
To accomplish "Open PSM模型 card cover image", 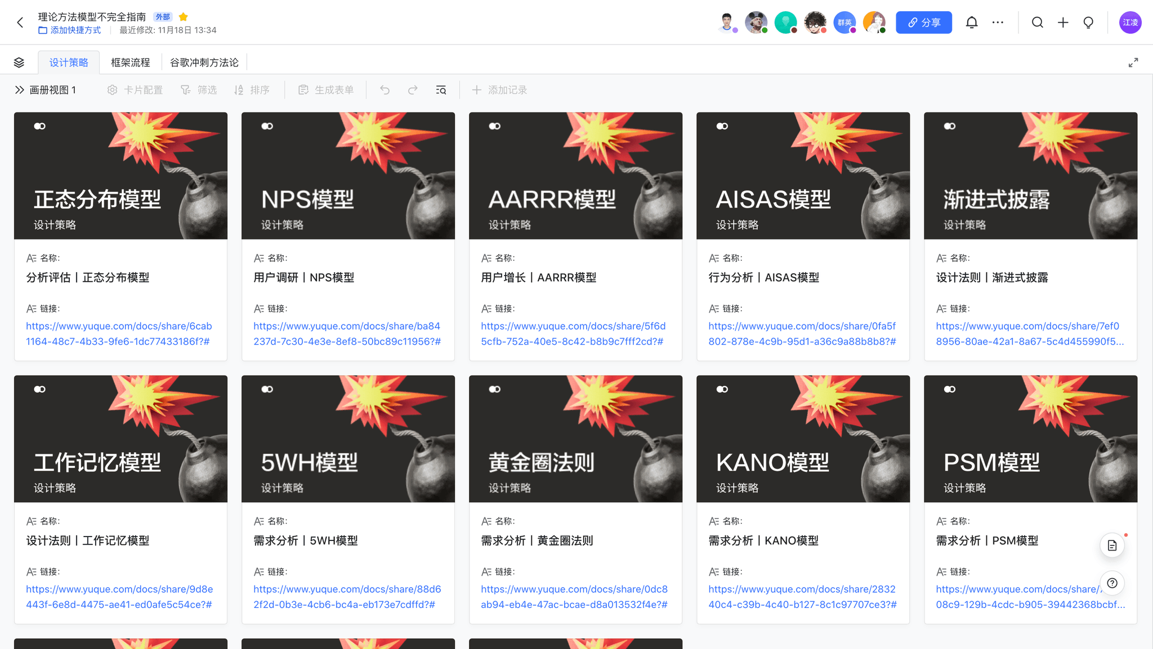I will pos(1030,439).
